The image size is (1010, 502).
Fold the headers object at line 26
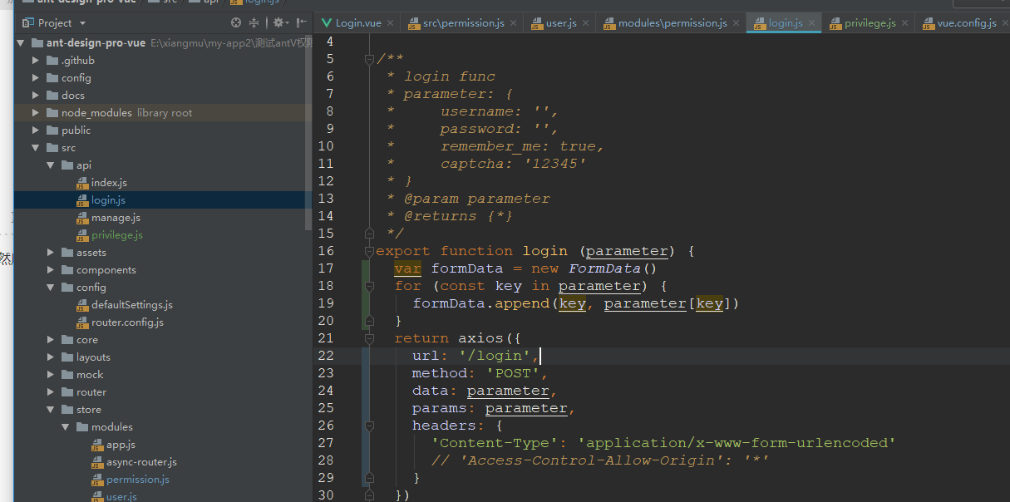[x=369, y=426]
